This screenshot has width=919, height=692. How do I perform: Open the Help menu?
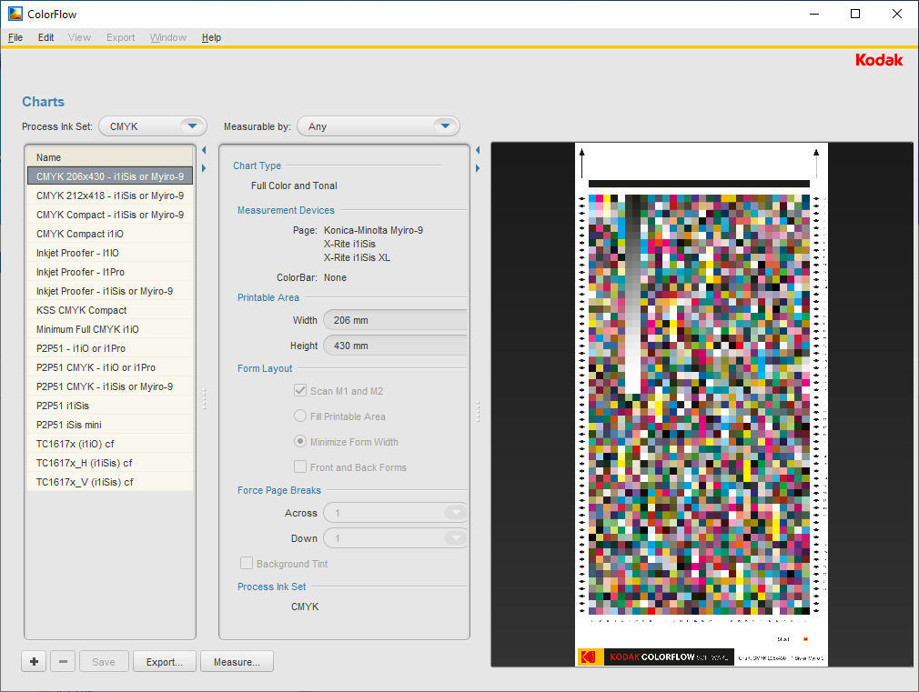point(211,37)
